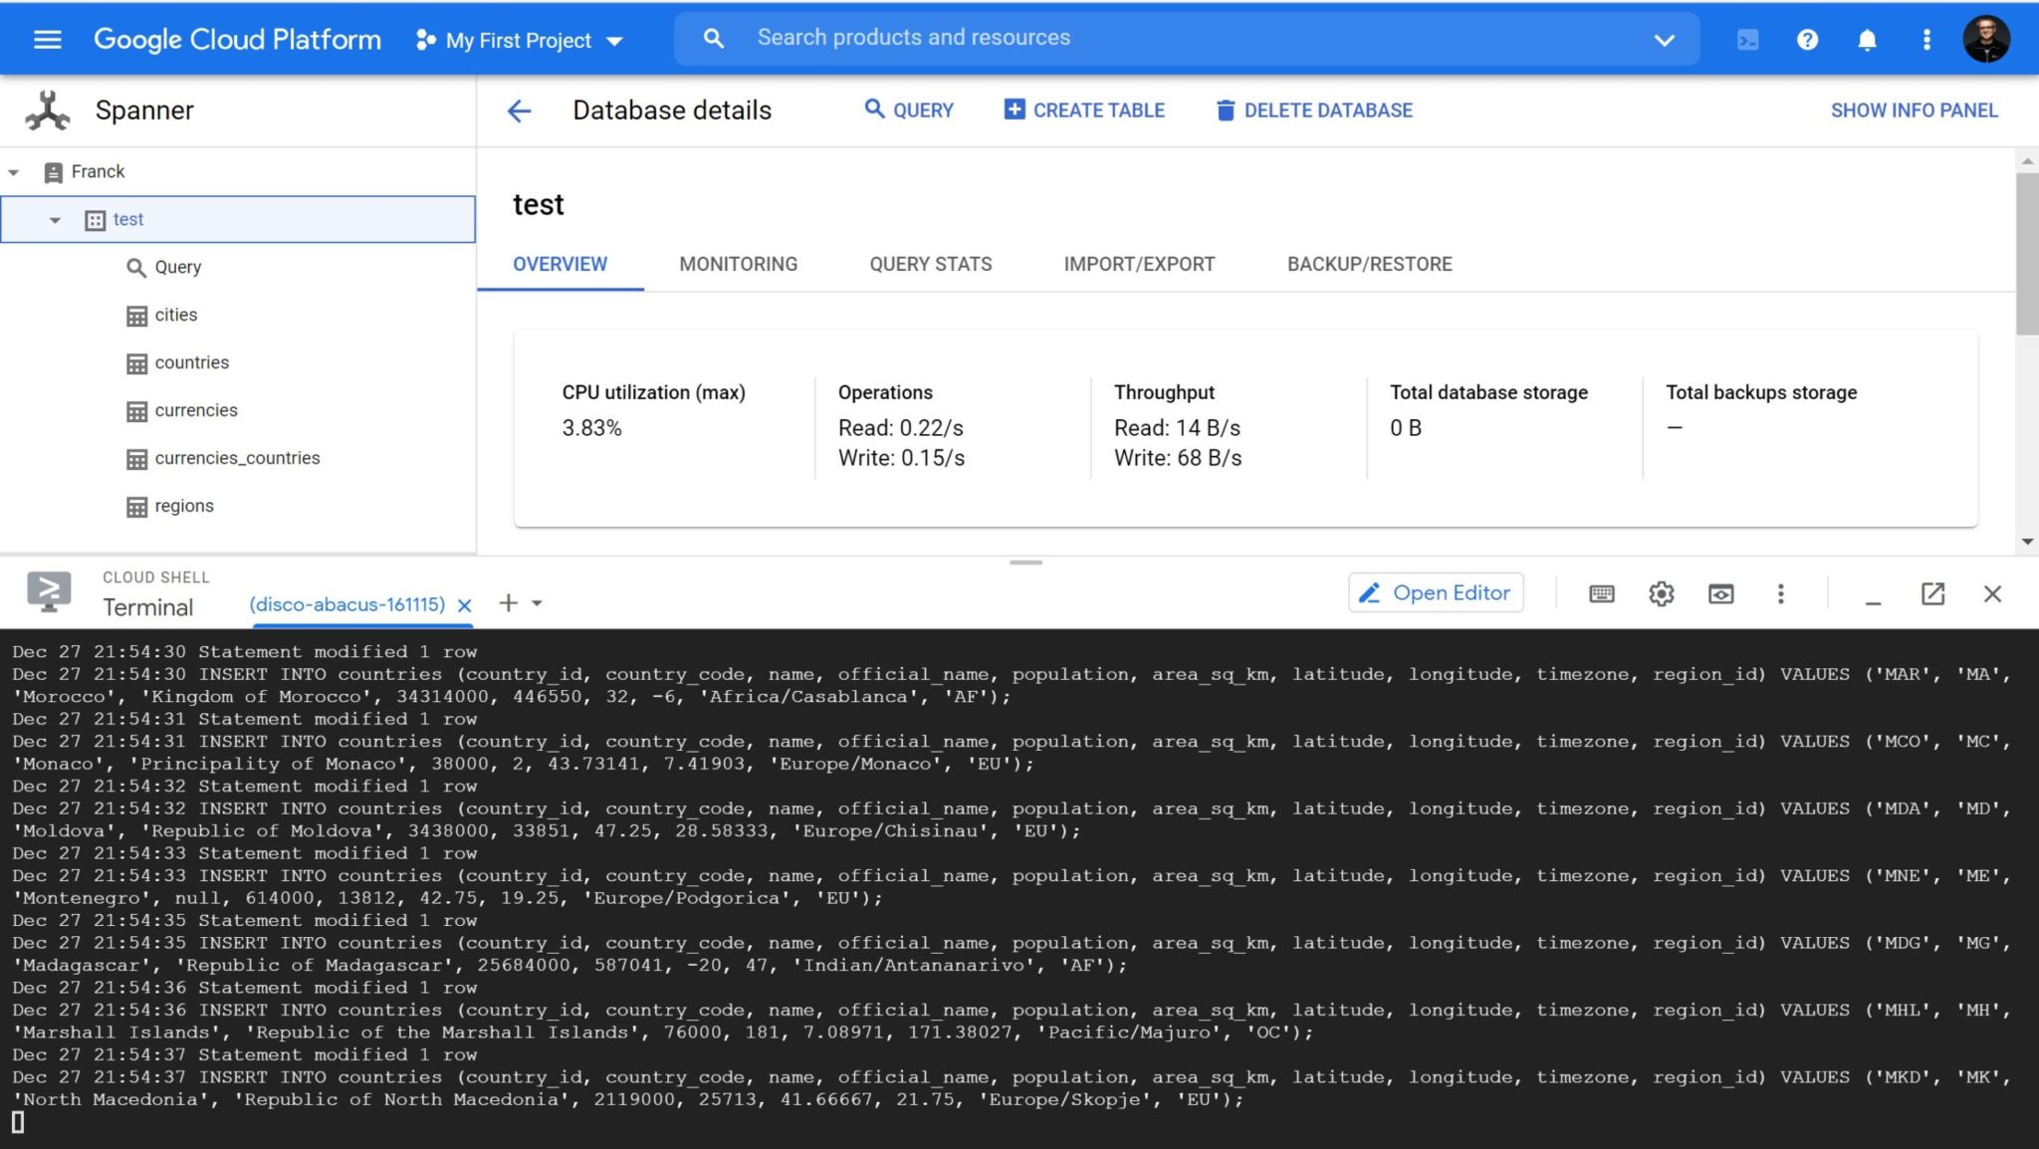Select the test database in tree
This screenshot has width=2039, height=1149.
point(238,219)
